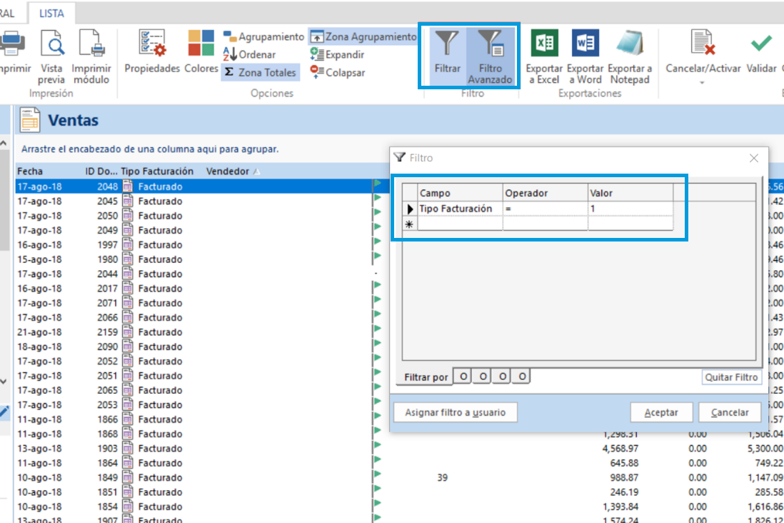This screenshot has height=523, width=784.
Task: Switch to the LISTA ribbon tab
Action: [52, 12]
